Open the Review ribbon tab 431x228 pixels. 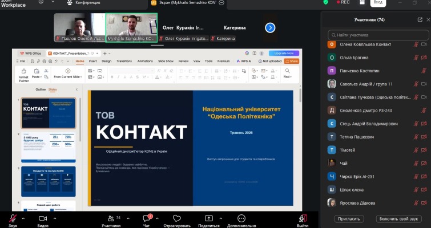(x=183, y=61)
